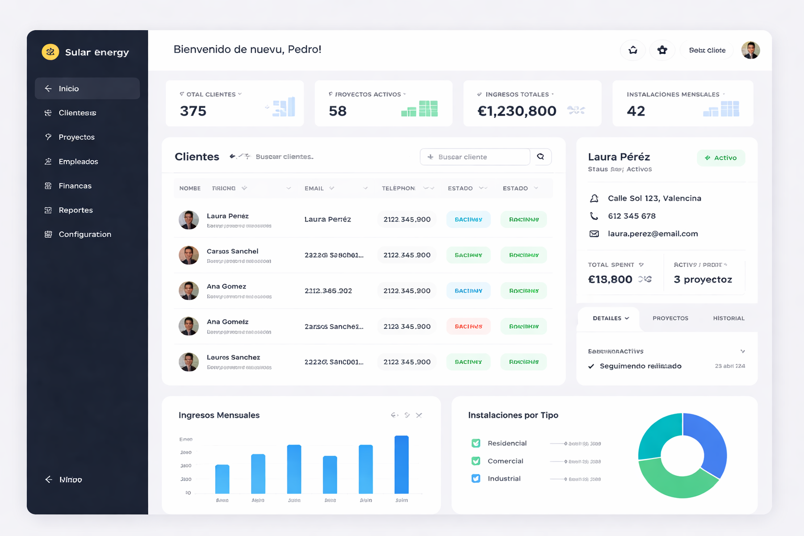The width and height of the screenshot is (804, 536).
Task: Open Financas in the sidebar
Action: (75, 186)
